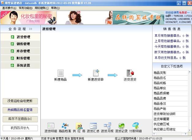
Task: Open the 进货退货 icon
Action: [130, 73]
